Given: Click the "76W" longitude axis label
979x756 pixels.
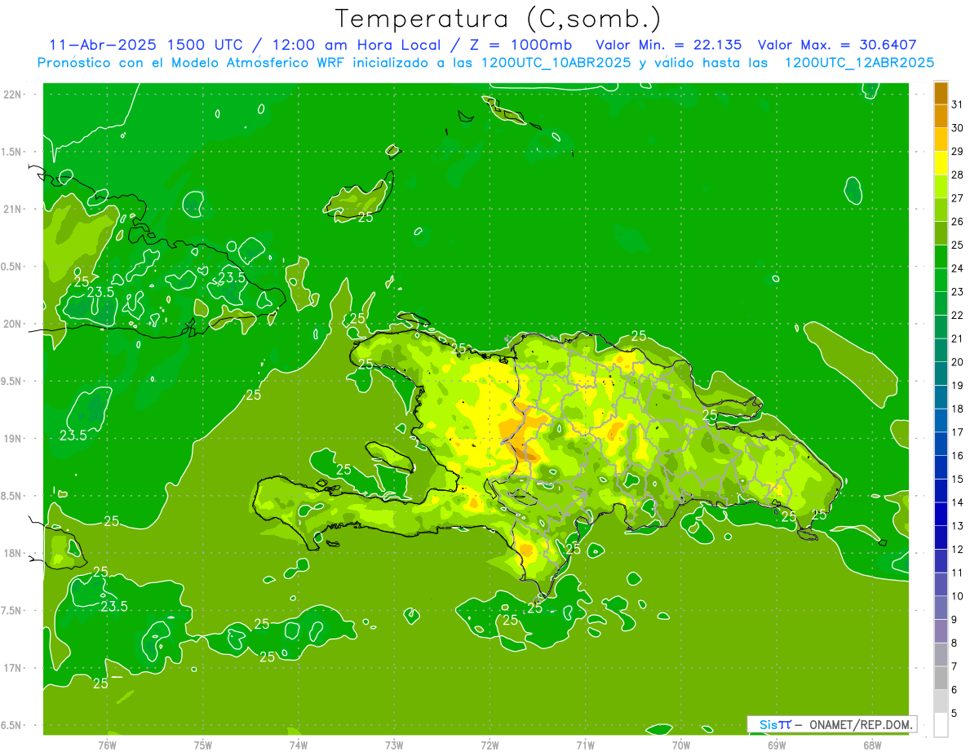Looking at the screenshot, I should coord(107,745).
